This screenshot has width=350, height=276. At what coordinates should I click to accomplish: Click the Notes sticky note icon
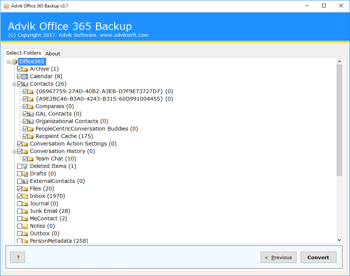tap(25, 226)
